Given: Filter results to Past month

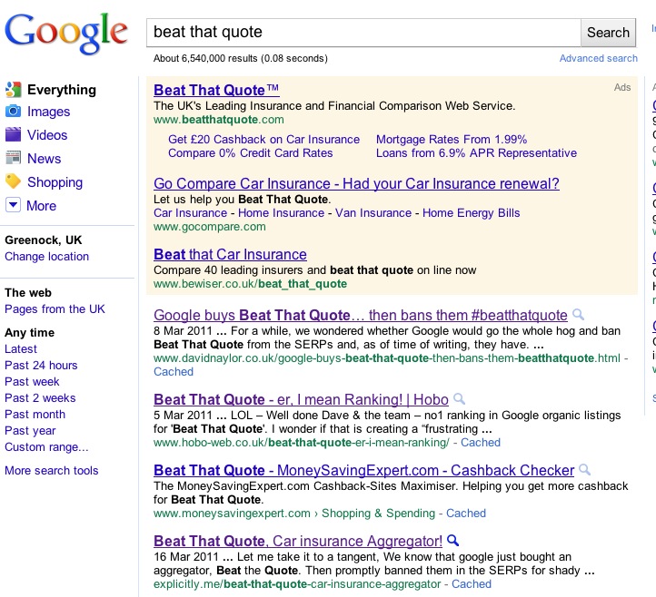Looking at the screenshot, I should tap(35, 414).
